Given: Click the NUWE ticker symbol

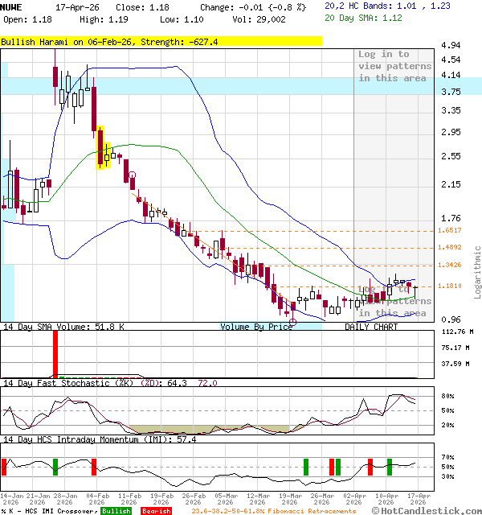Looking at the screenshot, I should tap(12, 6).
